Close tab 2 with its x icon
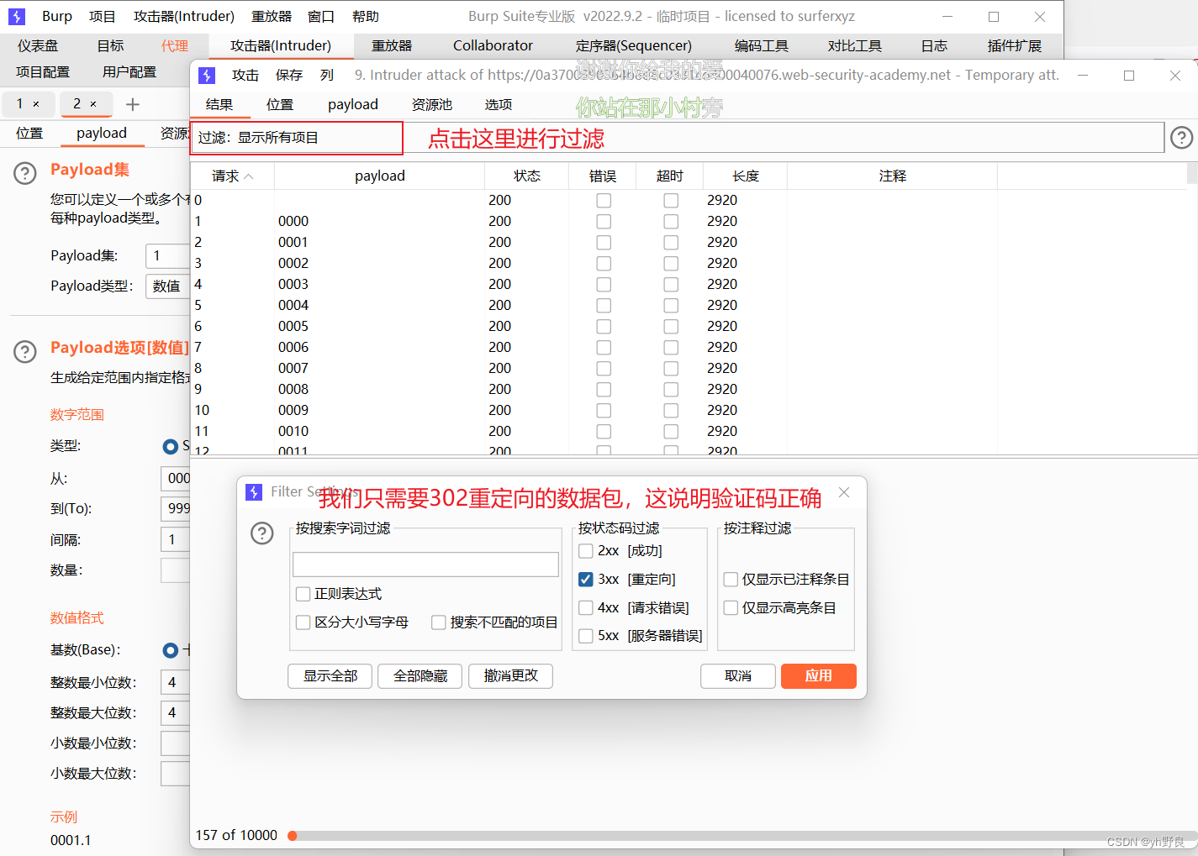This screenshot has height=856, width=1198. click(93, 104)
